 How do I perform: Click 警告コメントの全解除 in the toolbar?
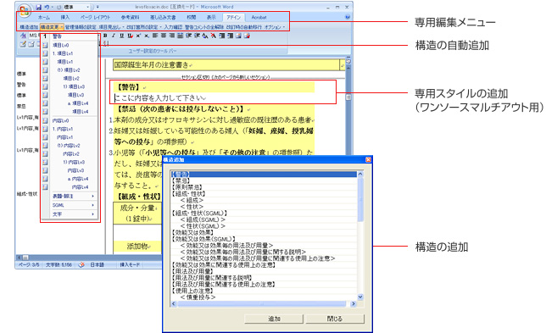204,27
